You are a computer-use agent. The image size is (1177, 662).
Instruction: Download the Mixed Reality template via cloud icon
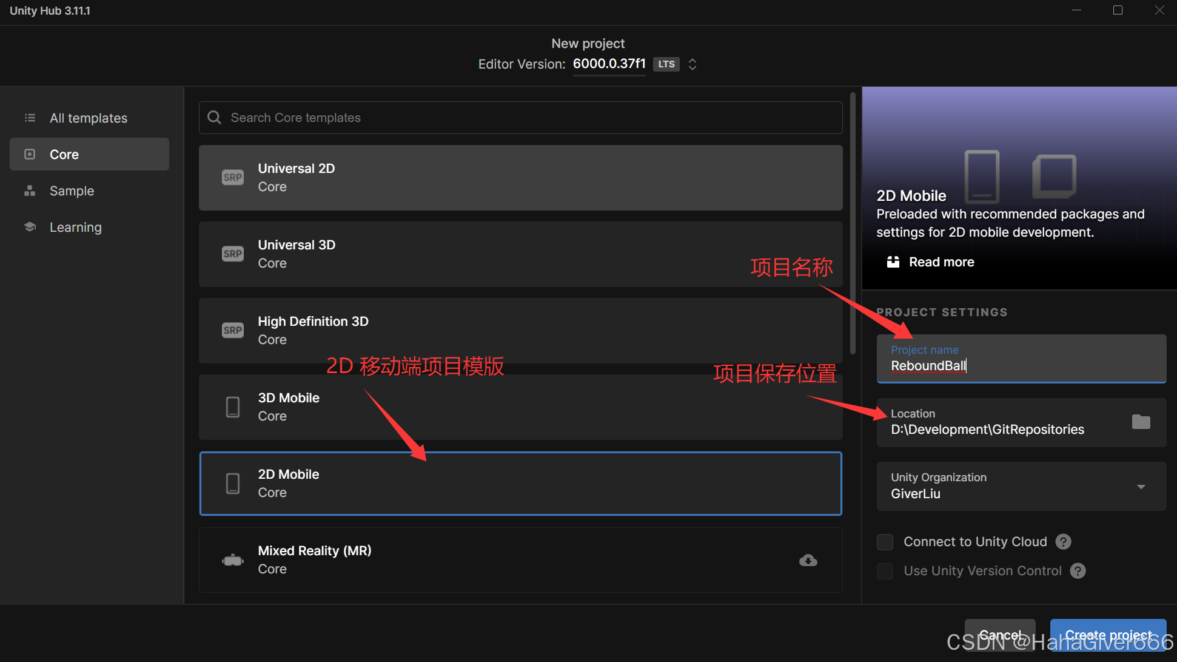pos(808,560)
